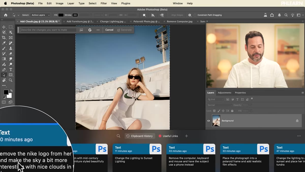Open the reference image icon in generate bar

(x=81, y=30)
